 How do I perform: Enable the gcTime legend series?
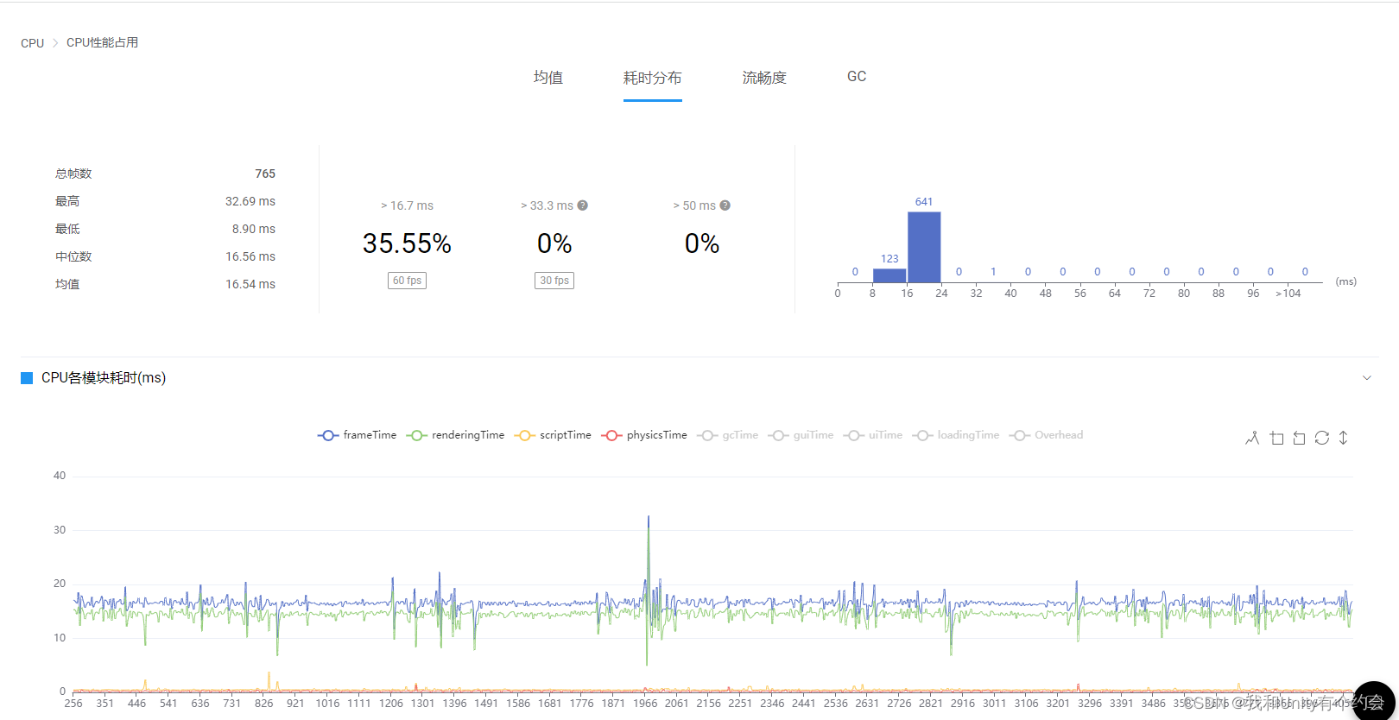728,435
